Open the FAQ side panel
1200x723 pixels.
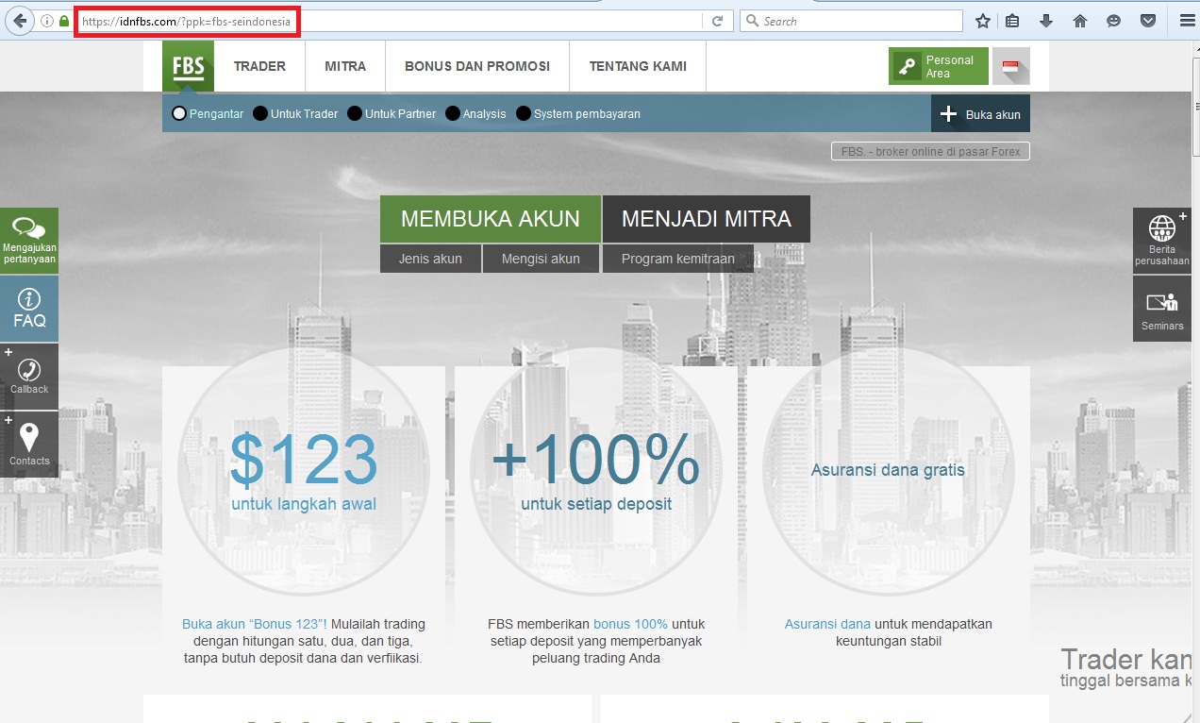[x=29, y=309]
